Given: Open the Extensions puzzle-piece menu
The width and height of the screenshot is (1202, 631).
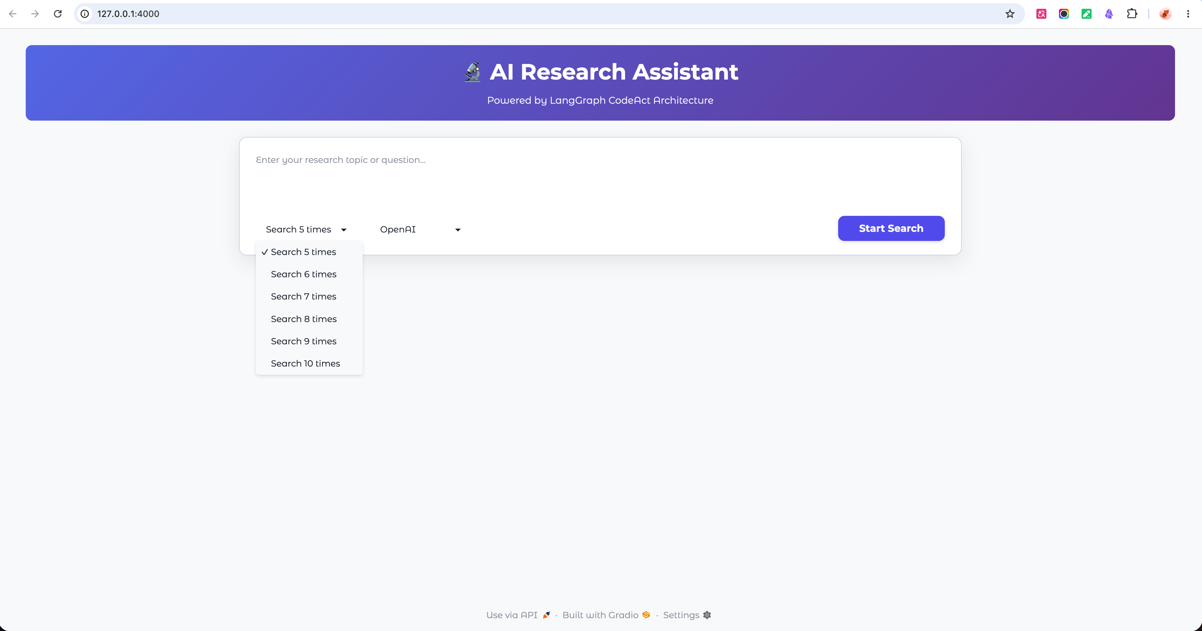Looking at the screenshot, I should [1132, 14].
